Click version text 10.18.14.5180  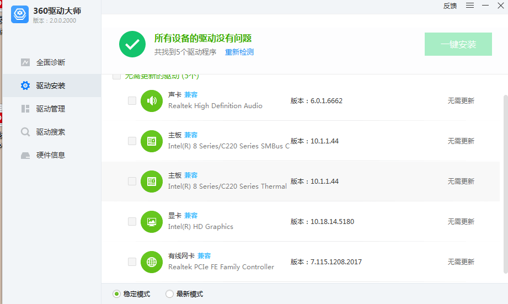(332, 222)
